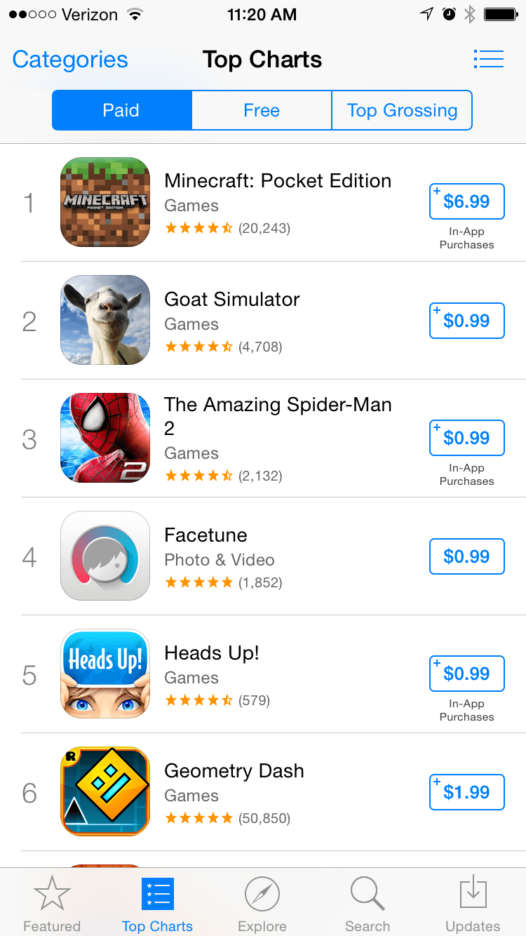This screenshot has width=526, height=936.
Task: Tap the Goat Simulator app icon
Action: 105,320
